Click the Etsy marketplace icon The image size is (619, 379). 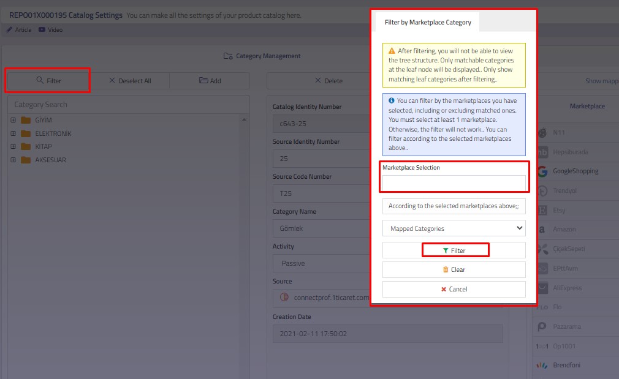[542, 210]
